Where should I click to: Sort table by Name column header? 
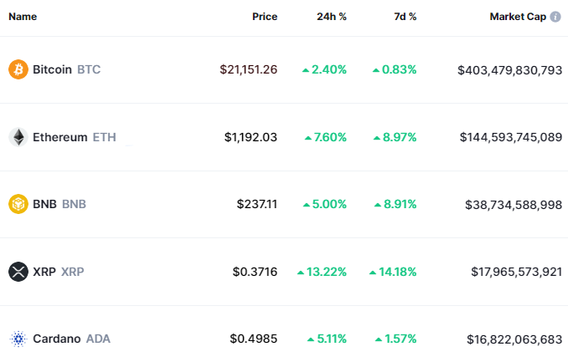[23, 17]
